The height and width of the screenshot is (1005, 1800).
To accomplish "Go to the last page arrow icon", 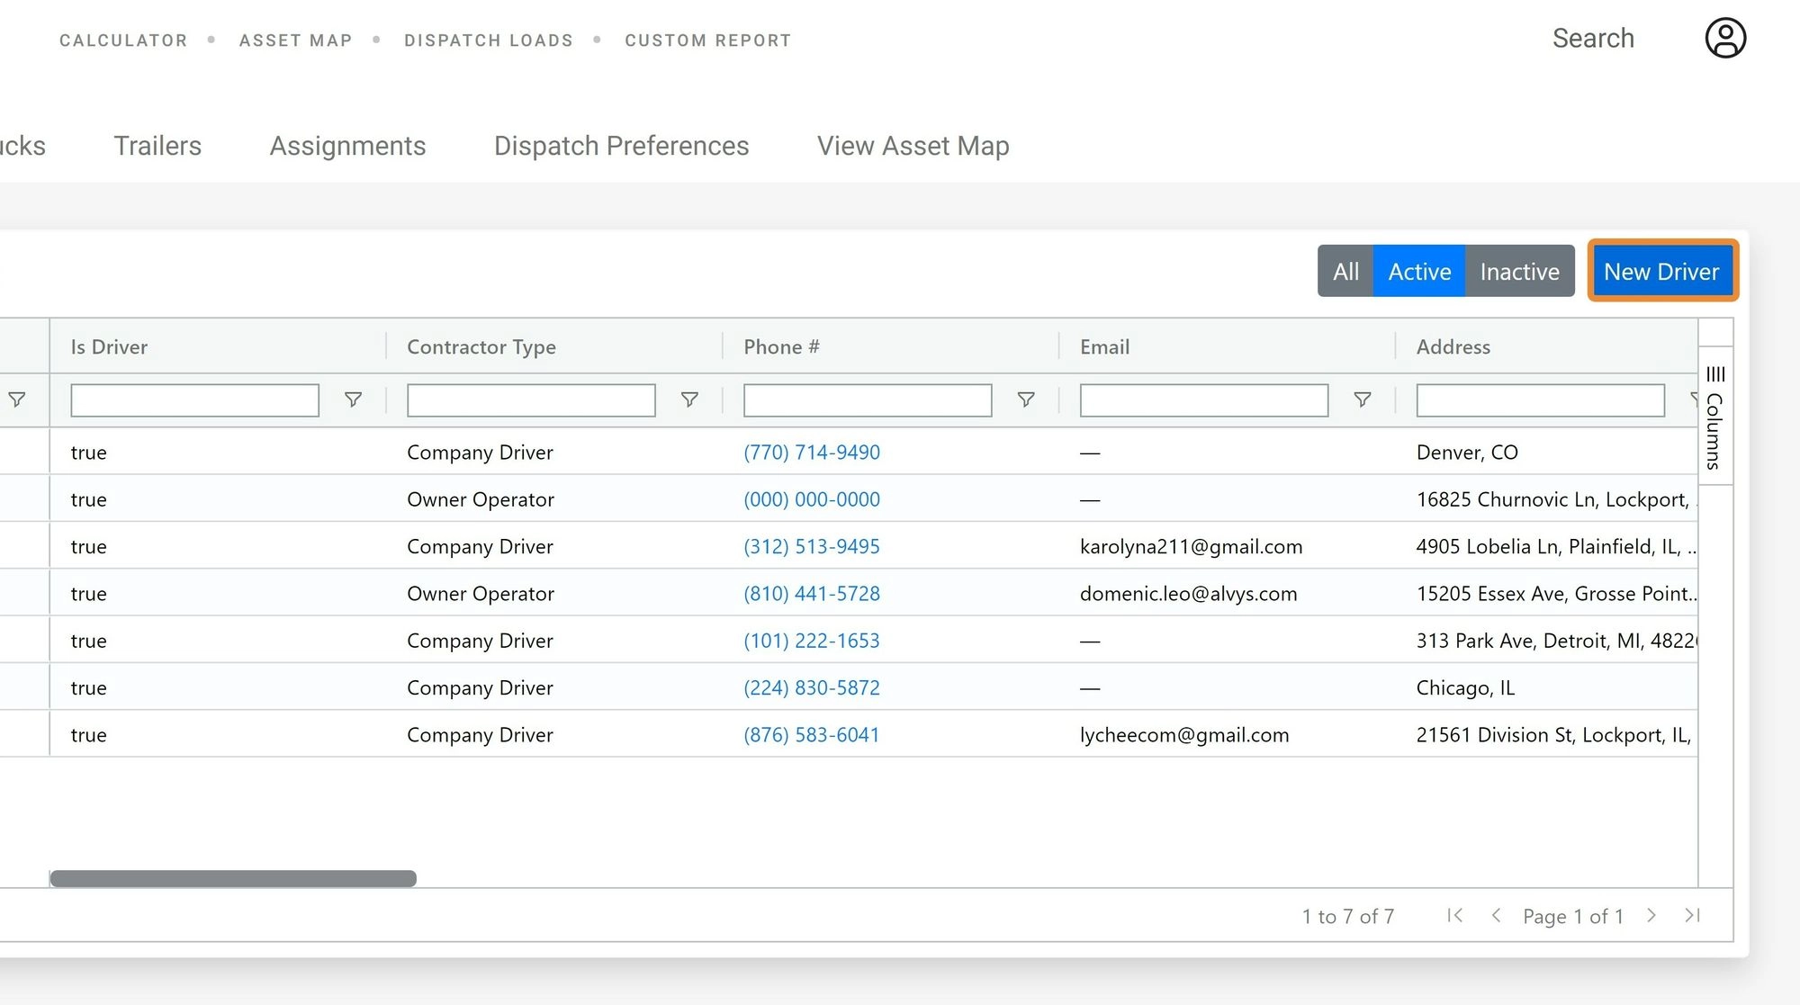I will click(1692, 915).
